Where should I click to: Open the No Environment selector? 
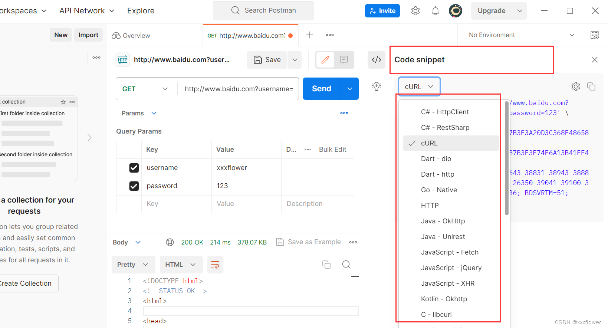point(521,35)
